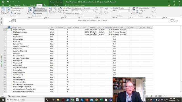Switch to the Team ribbon tab
Viewport: 182px width, 102px height.
point(46,5)
